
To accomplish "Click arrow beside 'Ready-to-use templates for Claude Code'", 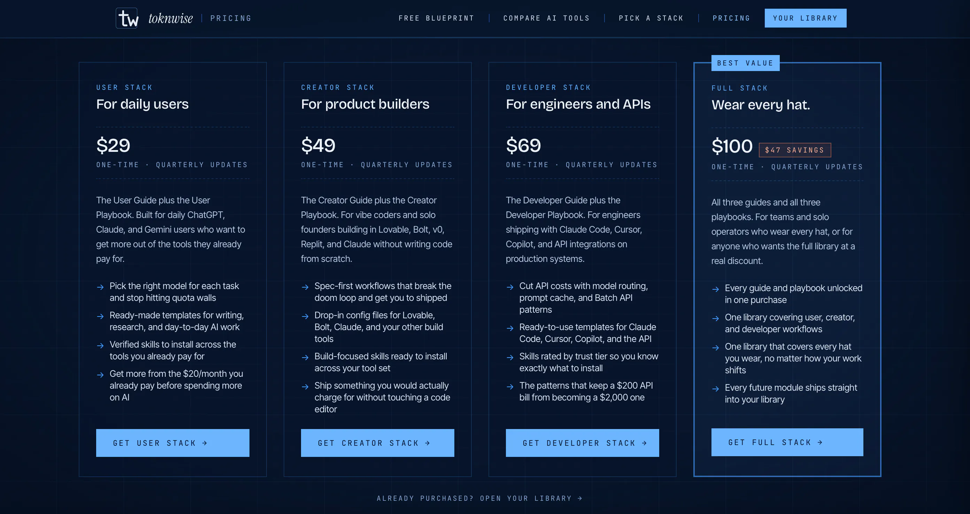I will click(x=510, y=328).
